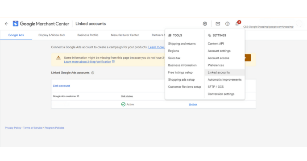307x161 pixels.
Task: Switch to the Manufacturer Center tab
Action: (125, 35)
